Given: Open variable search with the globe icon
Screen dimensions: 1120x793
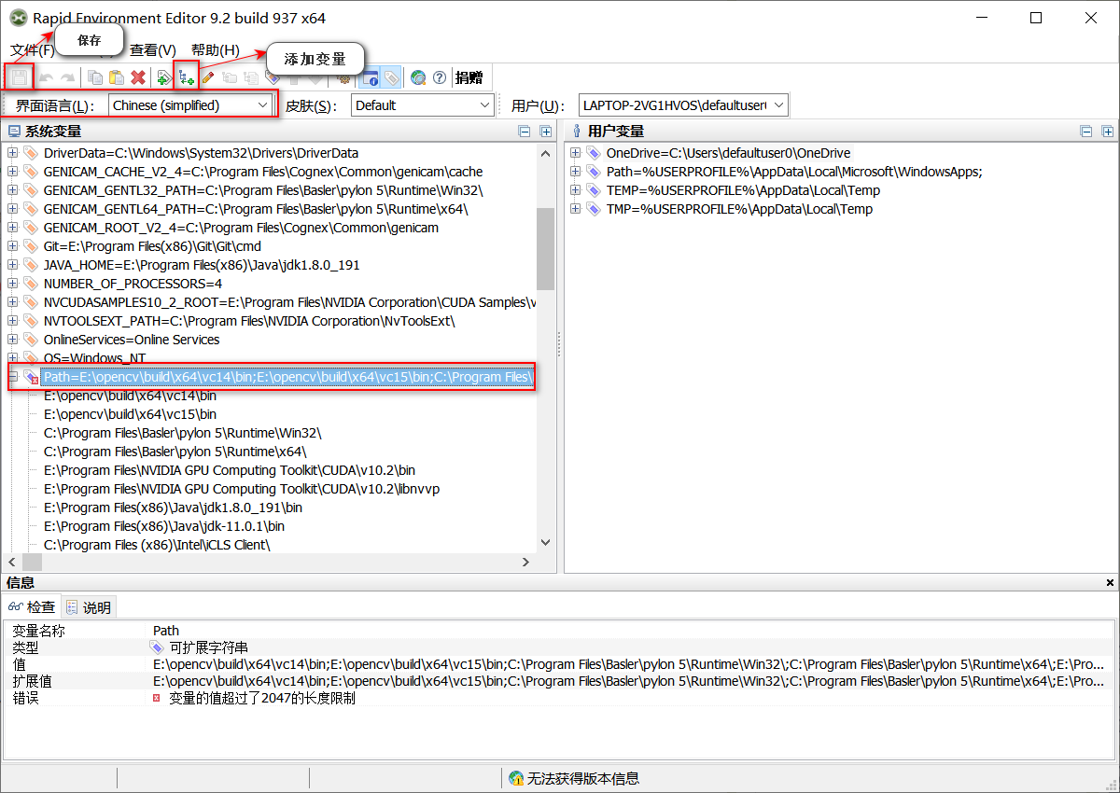Looking at the screenshot, I should tap(417, 77).
